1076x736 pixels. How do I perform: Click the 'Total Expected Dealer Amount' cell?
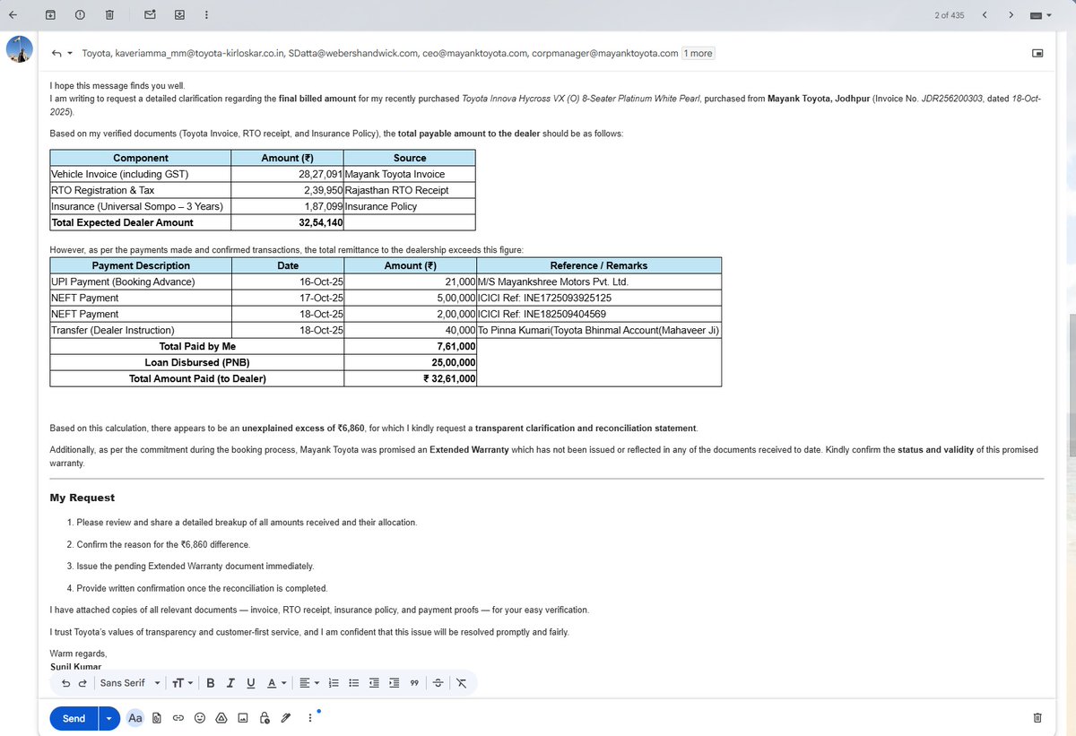[x=141, y=222]
